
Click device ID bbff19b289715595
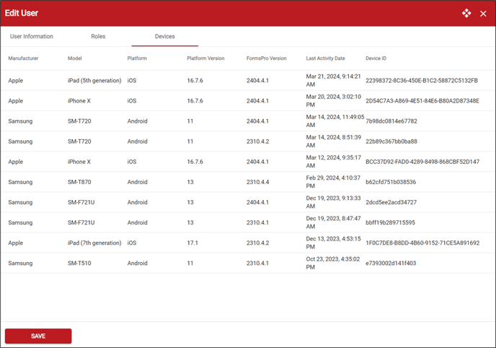(x=390, y=222)
